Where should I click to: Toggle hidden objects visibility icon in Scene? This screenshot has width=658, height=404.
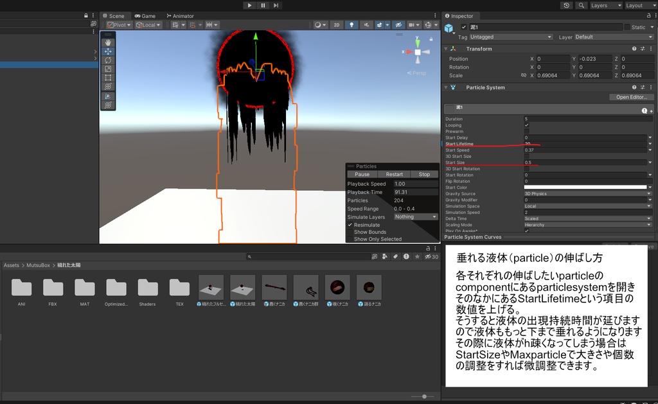pos(398,25)
